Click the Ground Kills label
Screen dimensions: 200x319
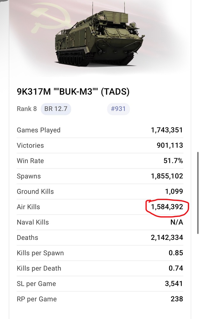pos(35,191)
